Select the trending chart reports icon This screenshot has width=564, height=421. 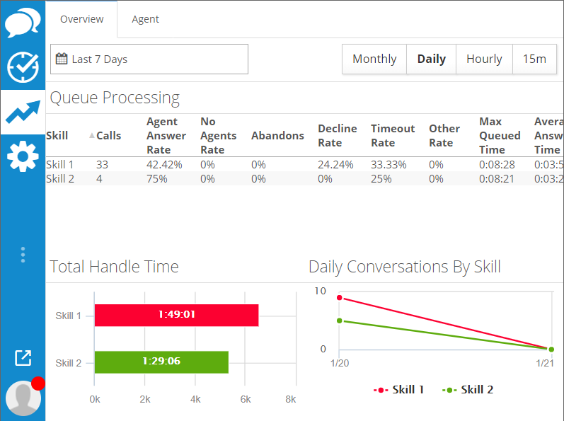23,112
